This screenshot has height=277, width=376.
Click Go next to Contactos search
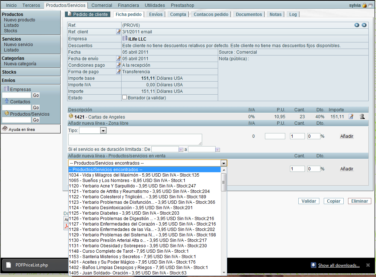tap(36, 107)
